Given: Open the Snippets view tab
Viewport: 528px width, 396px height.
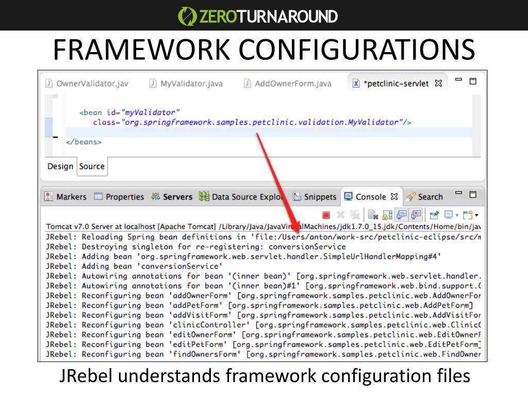Looking at the screenshot, I should pyautogui.click(x=315, y=196).
